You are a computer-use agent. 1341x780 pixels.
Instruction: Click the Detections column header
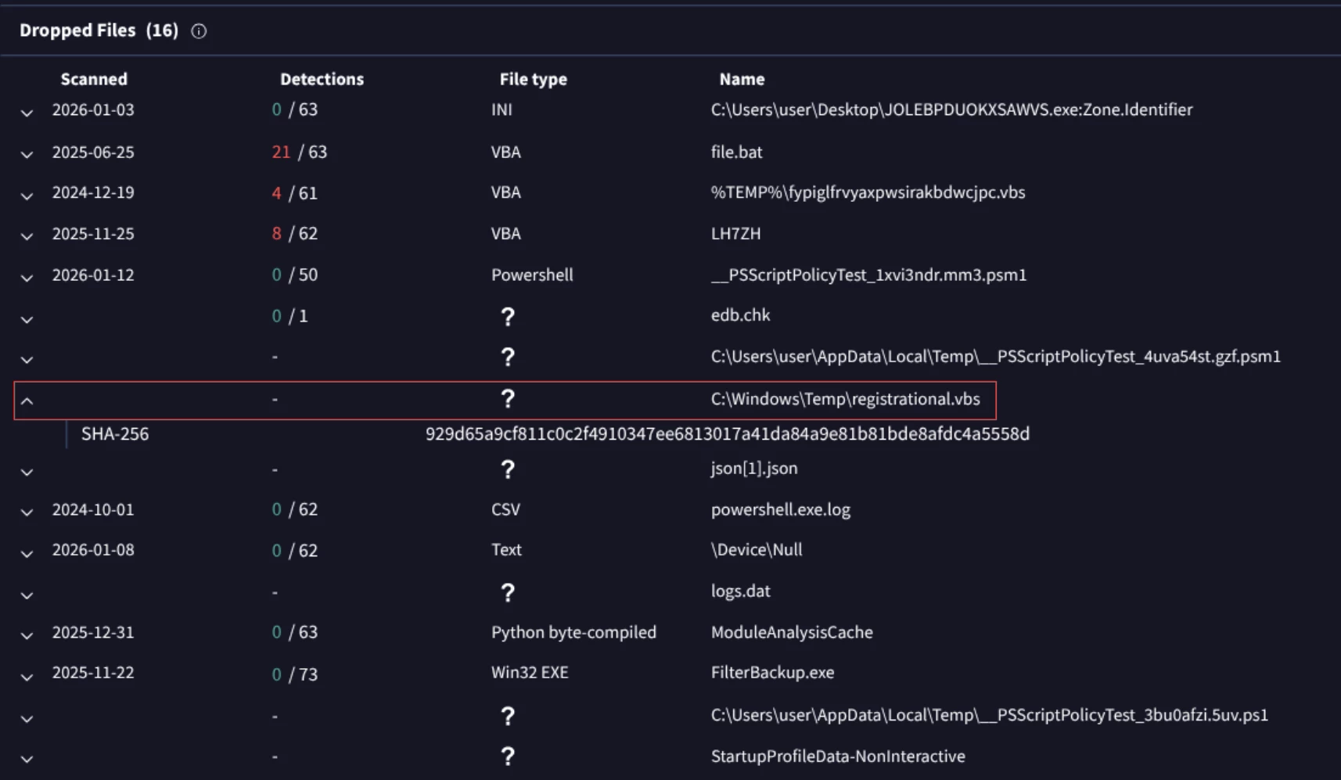click(322, 79)
